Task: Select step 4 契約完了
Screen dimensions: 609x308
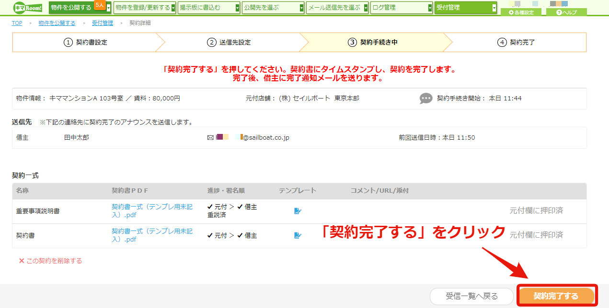Action: [x=516, y=42]
